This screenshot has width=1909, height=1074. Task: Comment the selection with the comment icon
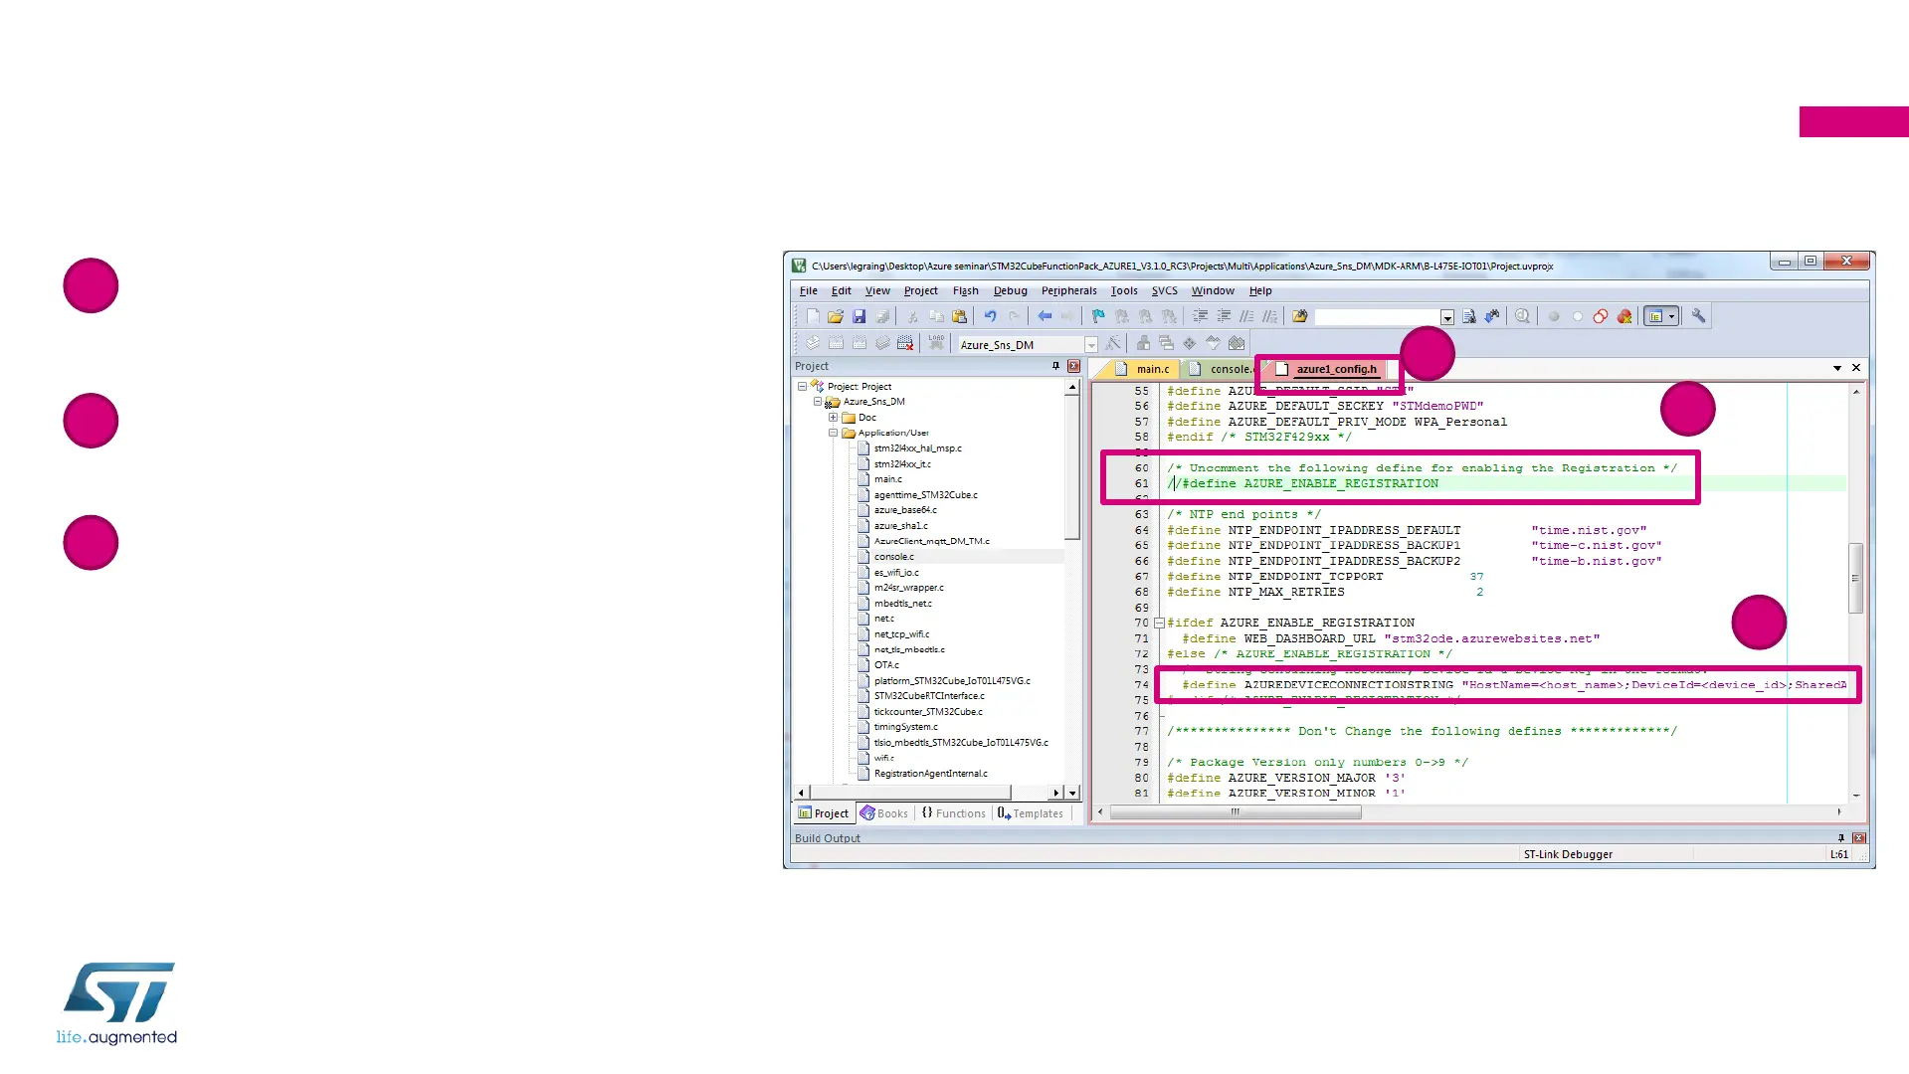coord(1246,316)
